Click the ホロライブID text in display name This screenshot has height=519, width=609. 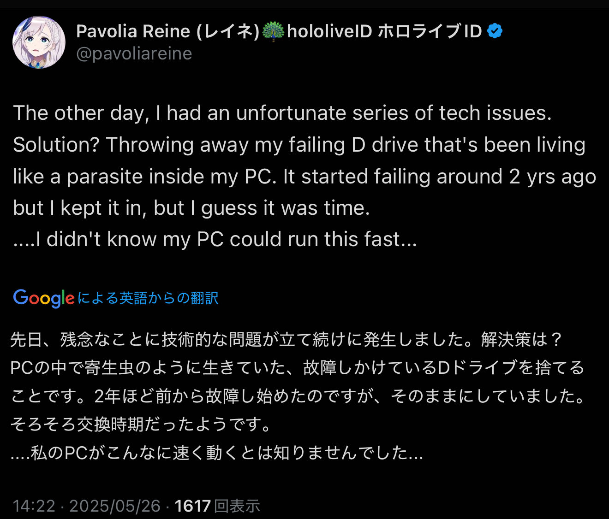(x=430, y=31)
